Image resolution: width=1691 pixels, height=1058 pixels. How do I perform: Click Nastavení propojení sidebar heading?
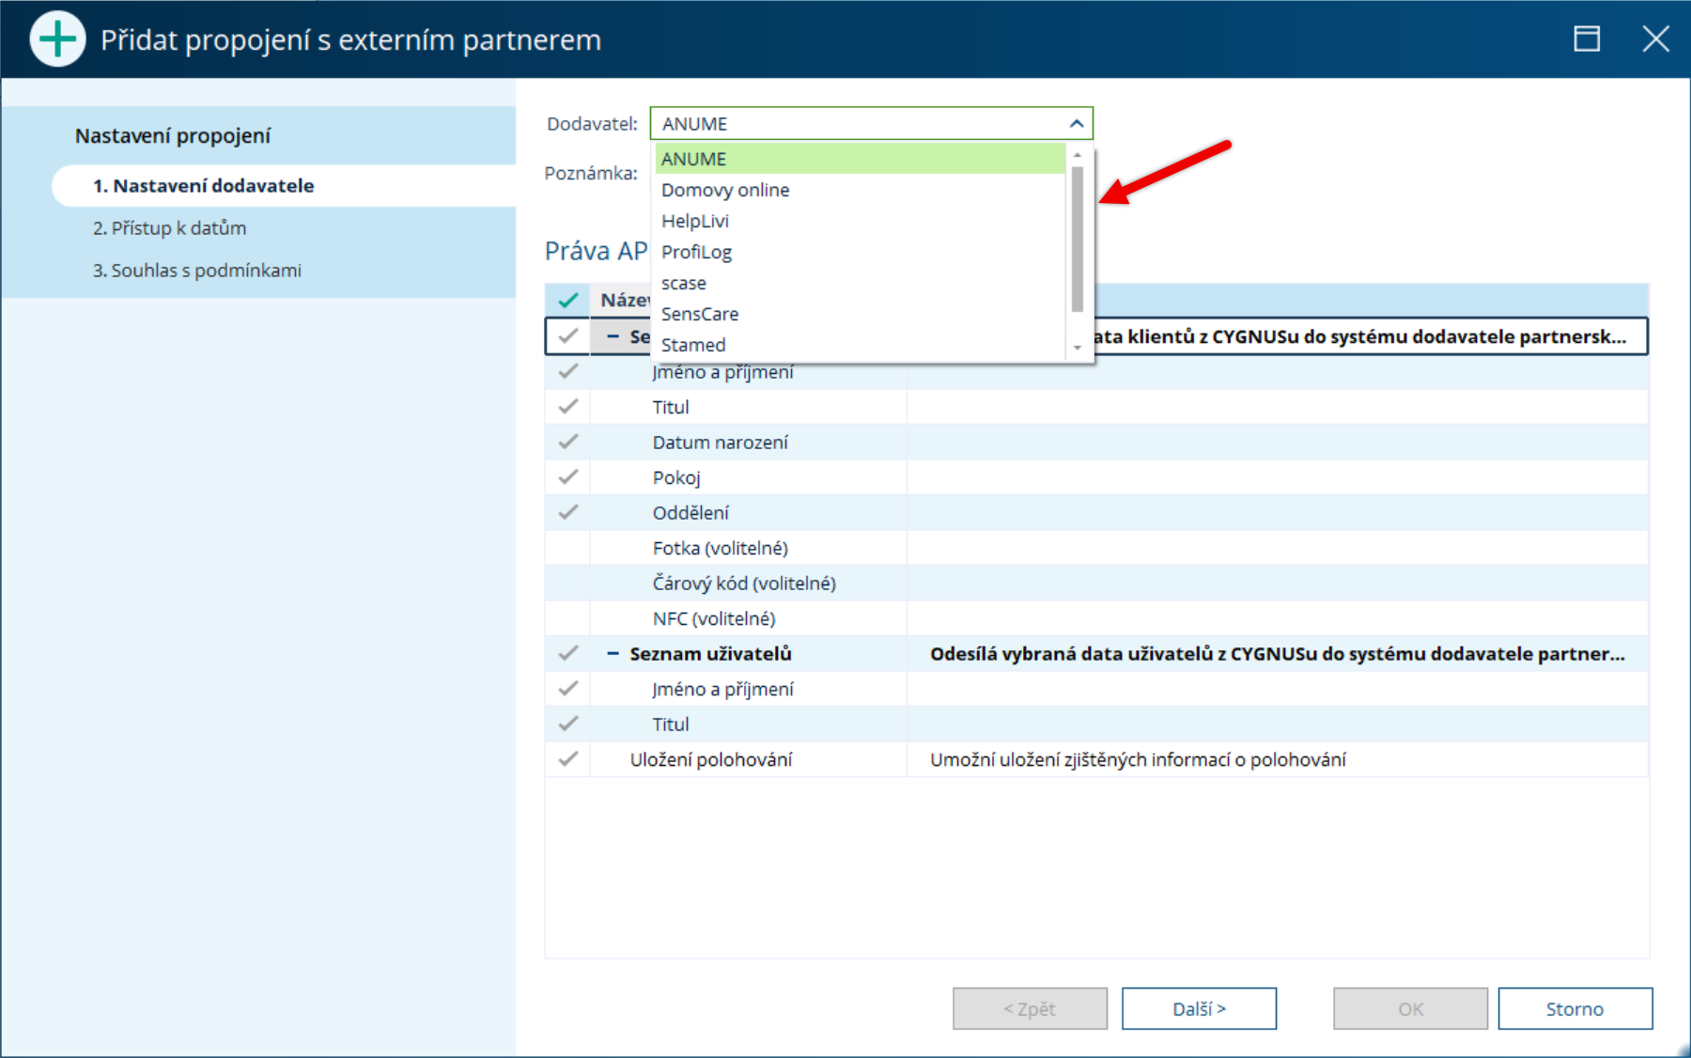coord(173,135)
